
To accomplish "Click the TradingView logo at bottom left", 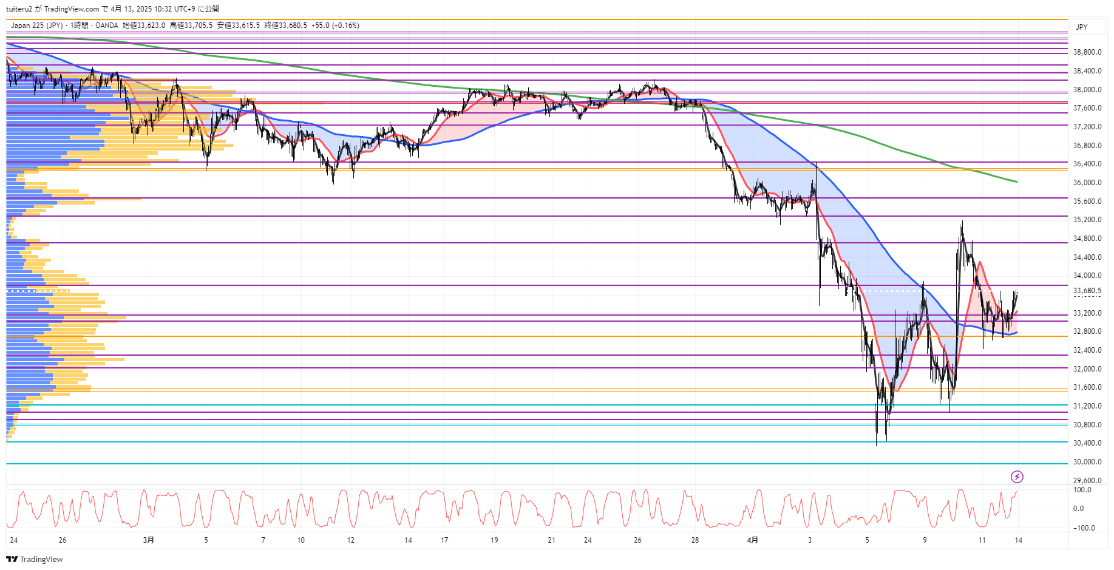I will [x=35, y=559].
